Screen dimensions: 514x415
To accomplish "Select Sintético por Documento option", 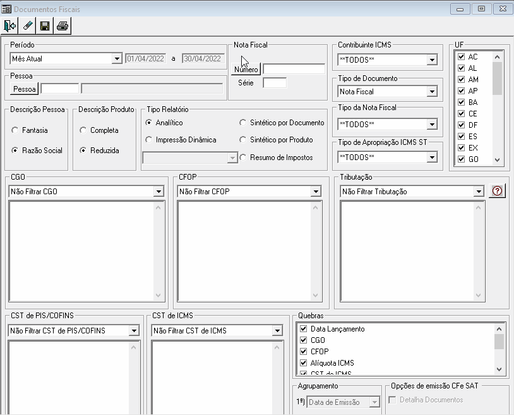I will tap(242, 123).
